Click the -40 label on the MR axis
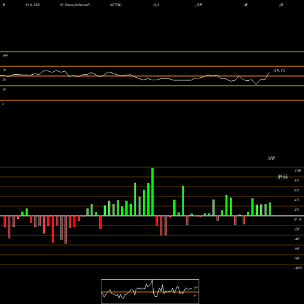This screenshot has height=304, width=304. [297, 239]
